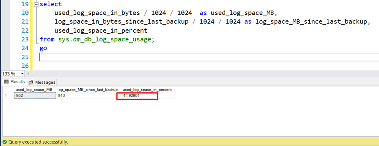Click the green success checkmark icon

(x=5, y=142)
